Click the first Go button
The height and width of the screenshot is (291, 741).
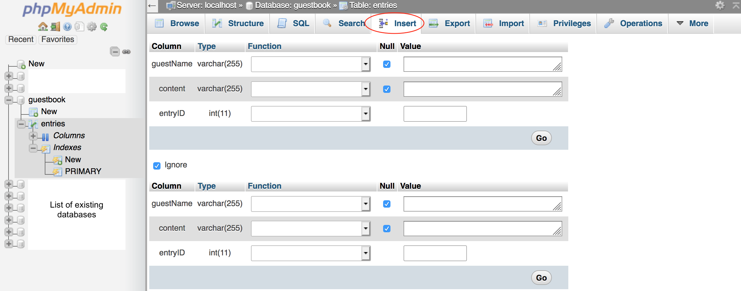(541, 138)
